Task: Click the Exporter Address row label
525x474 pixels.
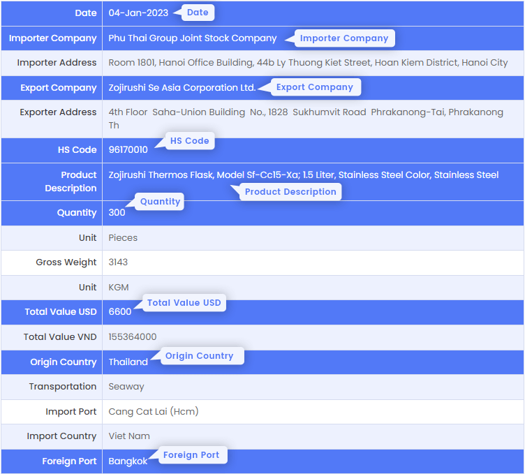Action: click(58, 112)
